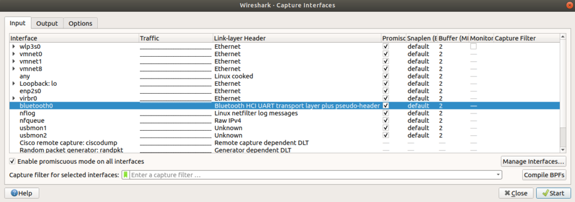Click Raw IPv4 link-layer cell
This screenshot has width=575, height=202.
(x=227, y=120)
